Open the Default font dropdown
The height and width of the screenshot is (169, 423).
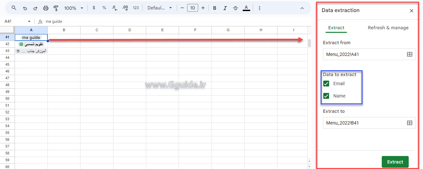[x=160, y=8]
